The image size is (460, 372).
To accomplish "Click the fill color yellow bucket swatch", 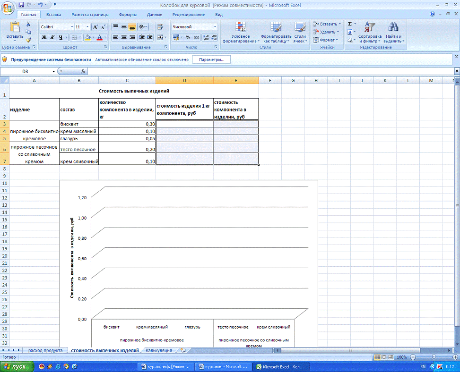I will tap(87, 37).
